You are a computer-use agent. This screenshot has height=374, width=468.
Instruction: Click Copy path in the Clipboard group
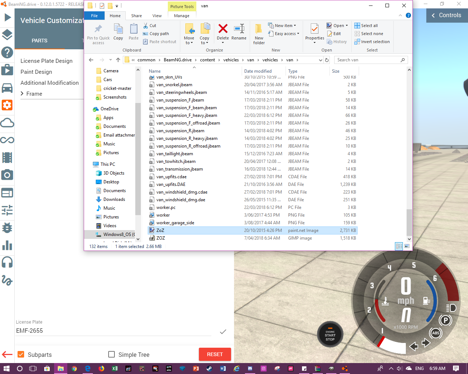click(x=156, y=34)
